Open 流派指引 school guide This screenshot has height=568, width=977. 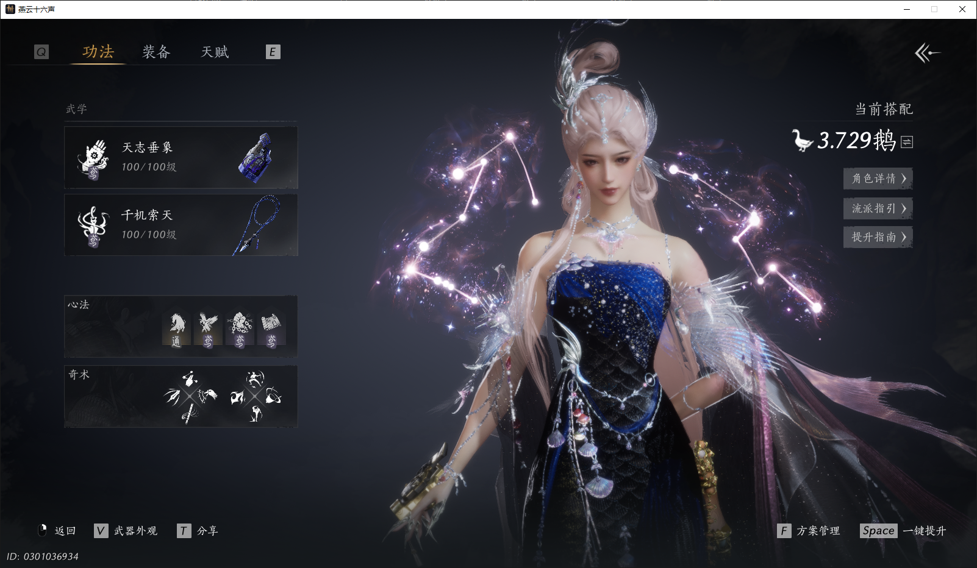coord(878,208)
